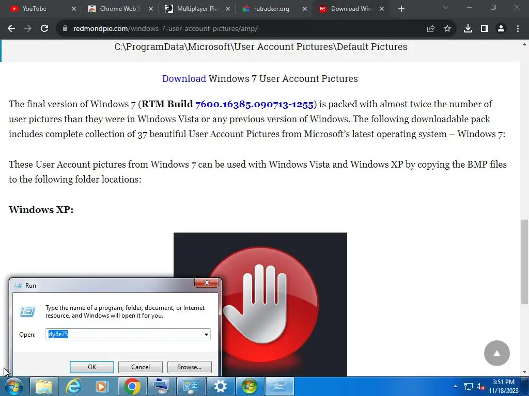The height and width of the screenshot is (396, 529).
Task: Select the Run taskbar button
Action: point(279,386)
